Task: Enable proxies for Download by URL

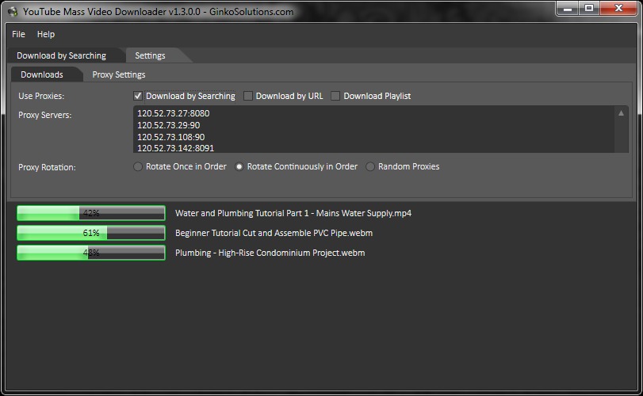Action: coord(247,96)
